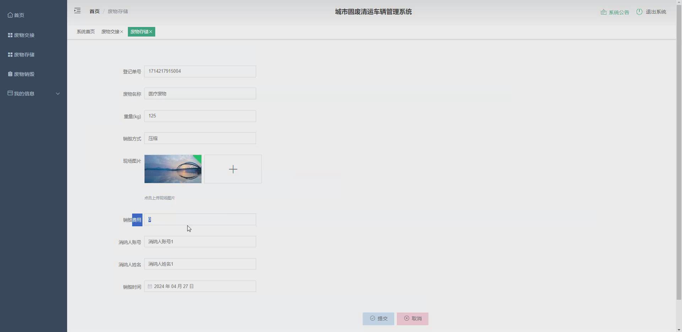Viewport: 682px width, 332px height.
Task: Click the power icon to 退出系统
Action: pos(639,11)
